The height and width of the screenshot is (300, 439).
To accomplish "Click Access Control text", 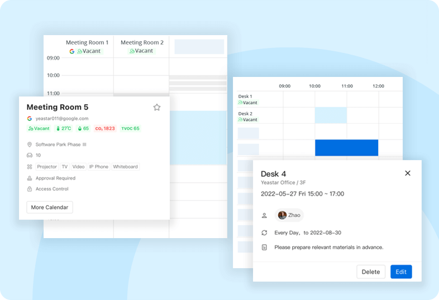I will pos(52,189).
